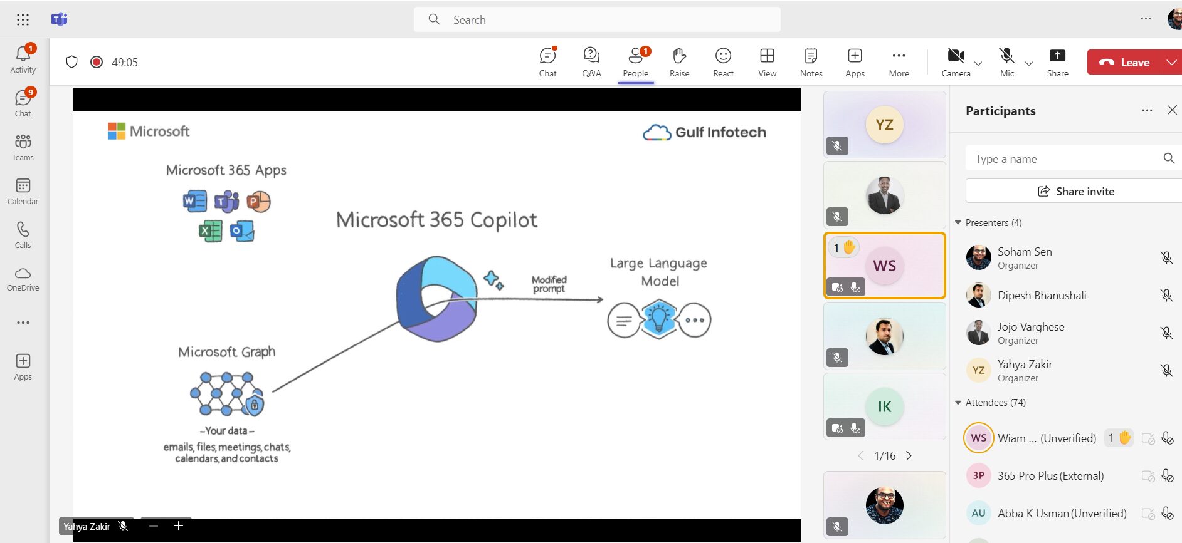Viewport: 1182px width, 543px height.
Task: Toggle camera permission for Wiam
Action: coord(1148,438)
